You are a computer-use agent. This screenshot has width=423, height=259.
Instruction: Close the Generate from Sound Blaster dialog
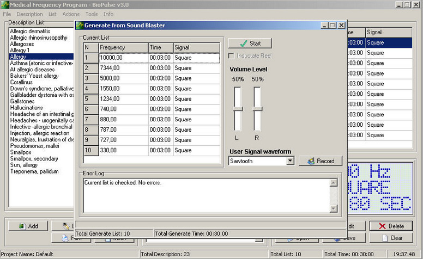click(x=341, y=25)
